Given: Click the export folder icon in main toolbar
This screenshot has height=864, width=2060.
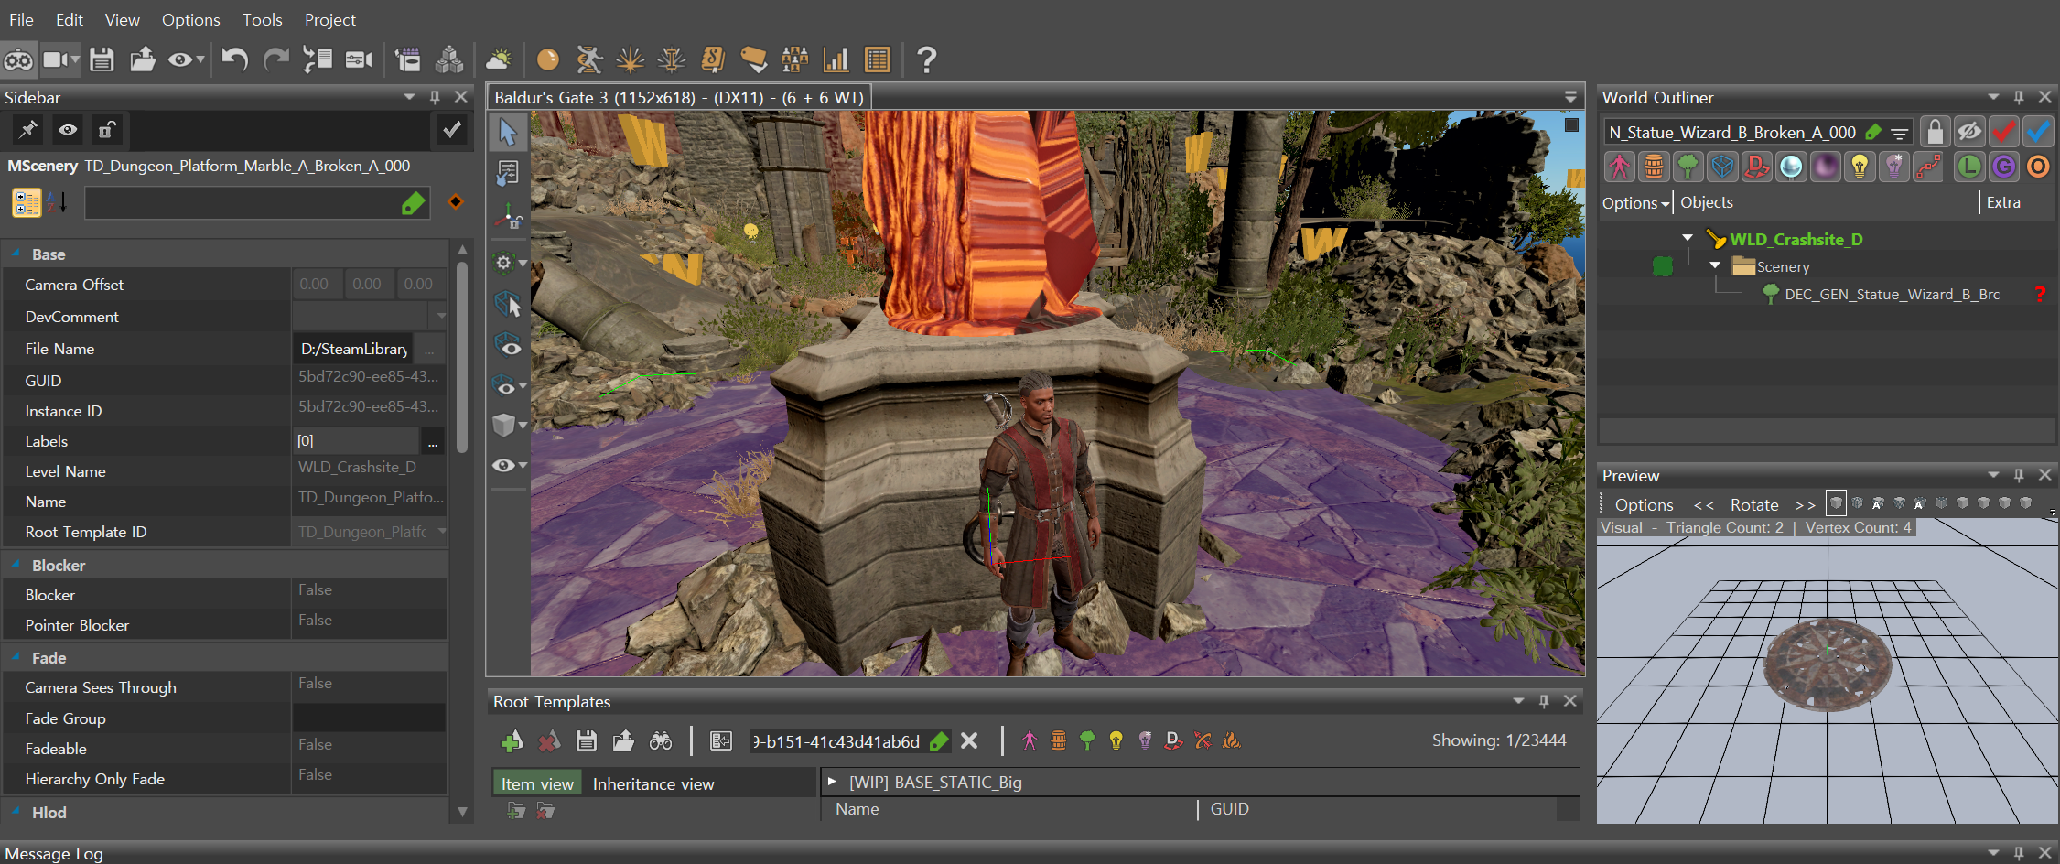Looking at the screenshot, I should (142, 60).
